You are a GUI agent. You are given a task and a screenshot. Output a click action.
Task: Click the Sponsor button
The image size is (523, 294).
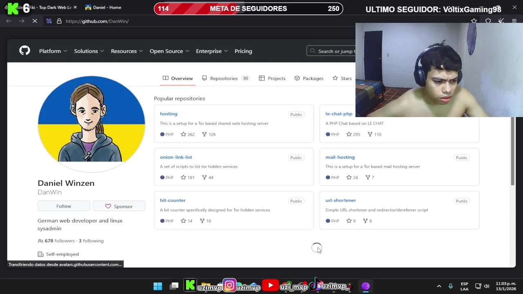click(119, 206)
